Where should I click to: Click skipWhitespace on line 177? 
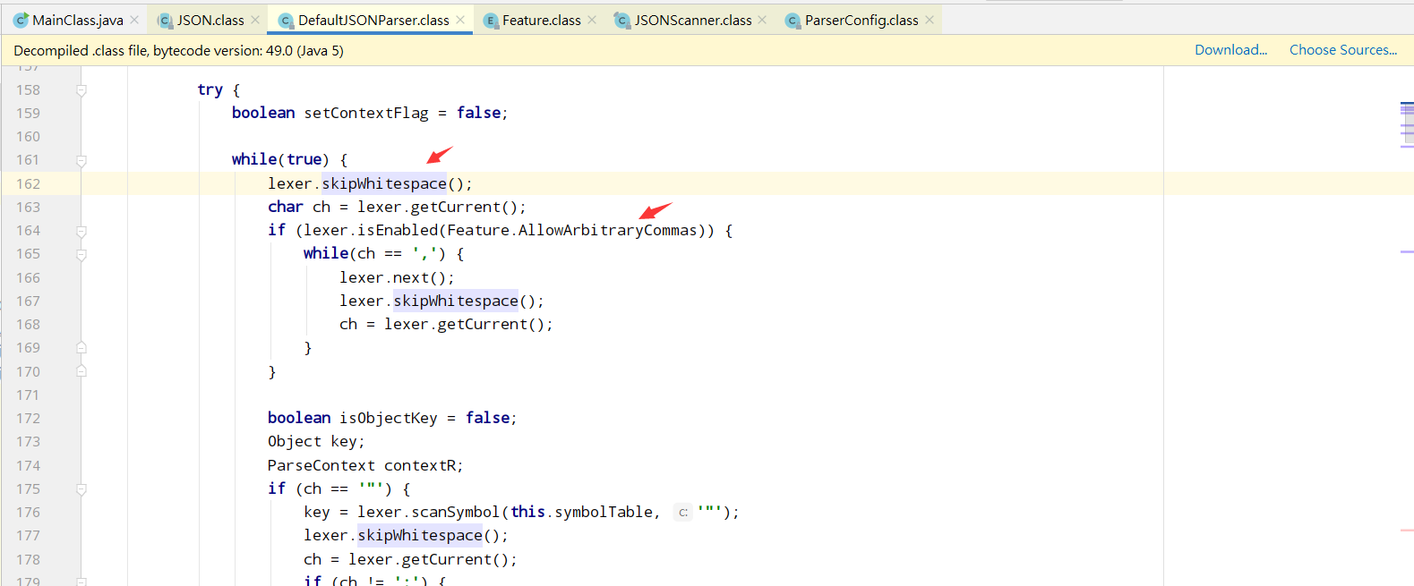point(420,535)
